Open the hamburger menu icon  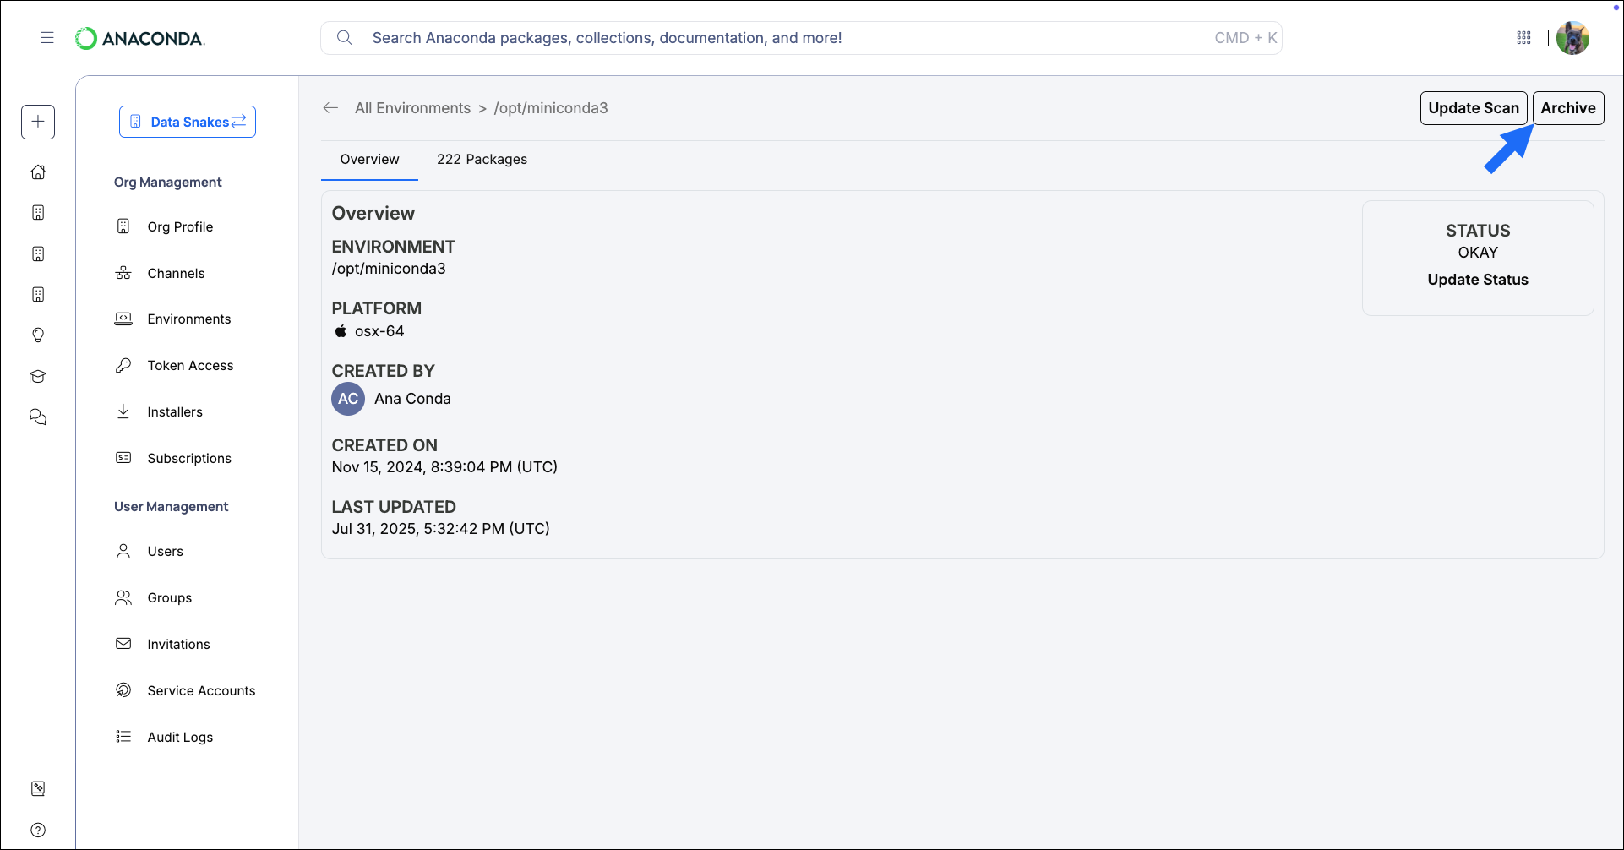(47, 38)
